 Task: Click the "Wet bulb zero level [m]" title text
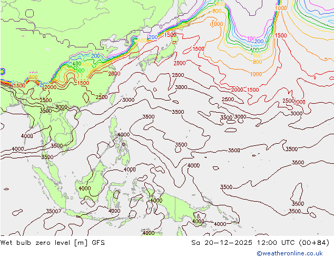[x=44, y=243]
